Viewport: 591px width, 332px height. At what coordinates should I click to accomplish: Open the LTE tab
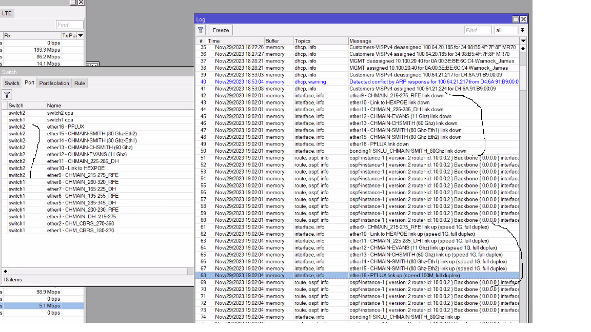(7, 13)
